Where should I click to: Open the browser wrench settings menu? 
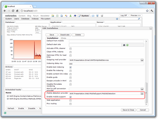click(x=152, y=11)
